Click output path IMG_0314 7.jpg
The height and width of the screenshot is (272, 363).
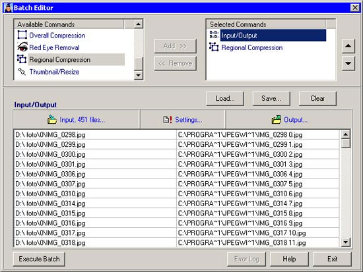258,204
